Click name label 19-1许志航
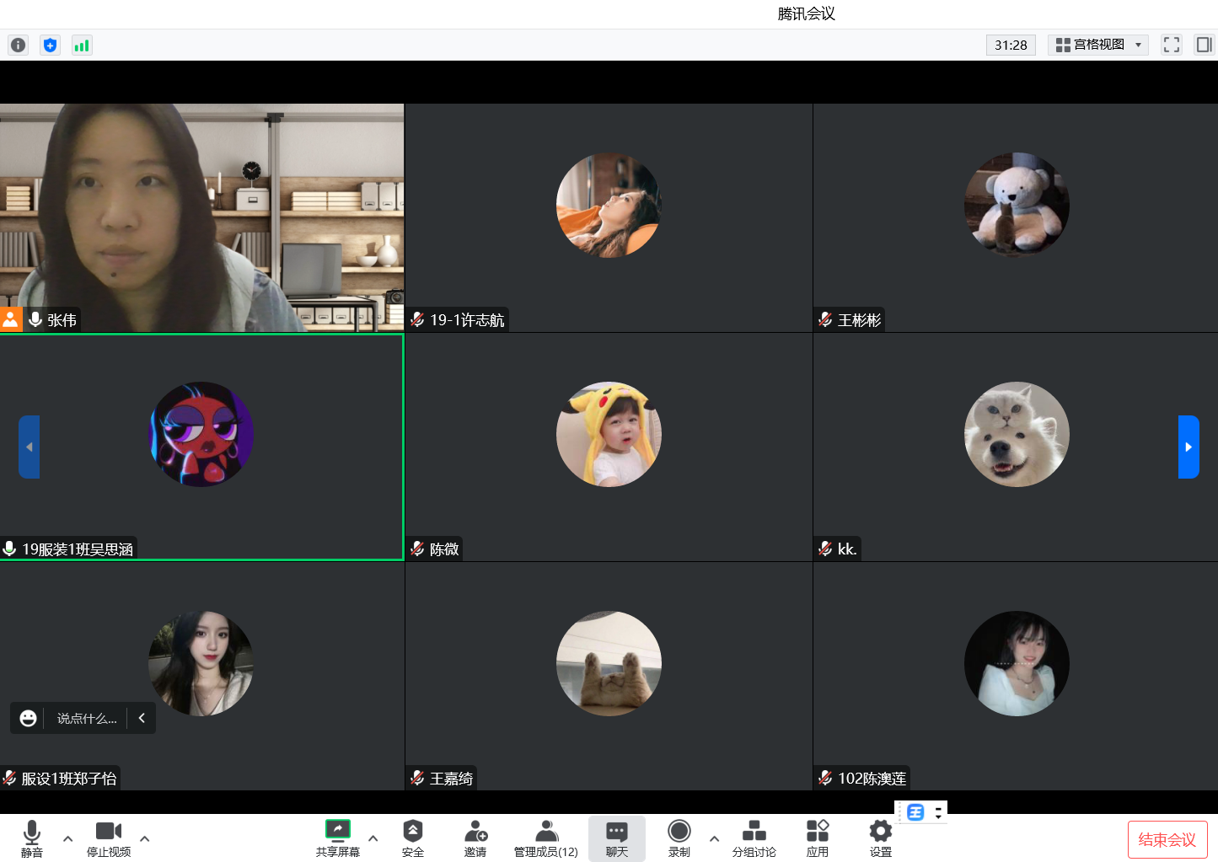This screenshot has height=862, width=1218. tap(467, 320)
